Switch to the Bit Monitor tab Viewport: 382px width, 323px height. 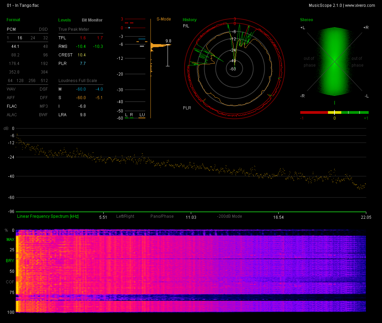(x=92, y=20)
